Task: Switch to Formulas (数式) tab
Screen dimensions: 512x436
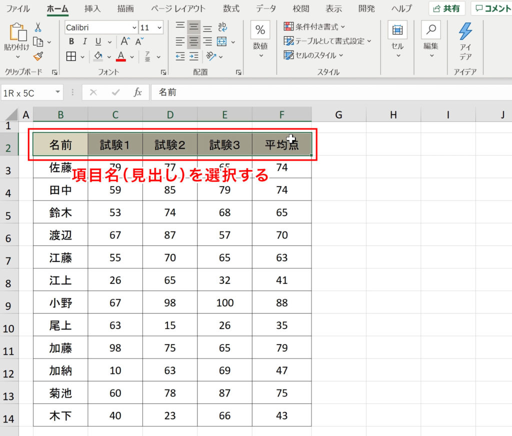Action: pos(231,8)
